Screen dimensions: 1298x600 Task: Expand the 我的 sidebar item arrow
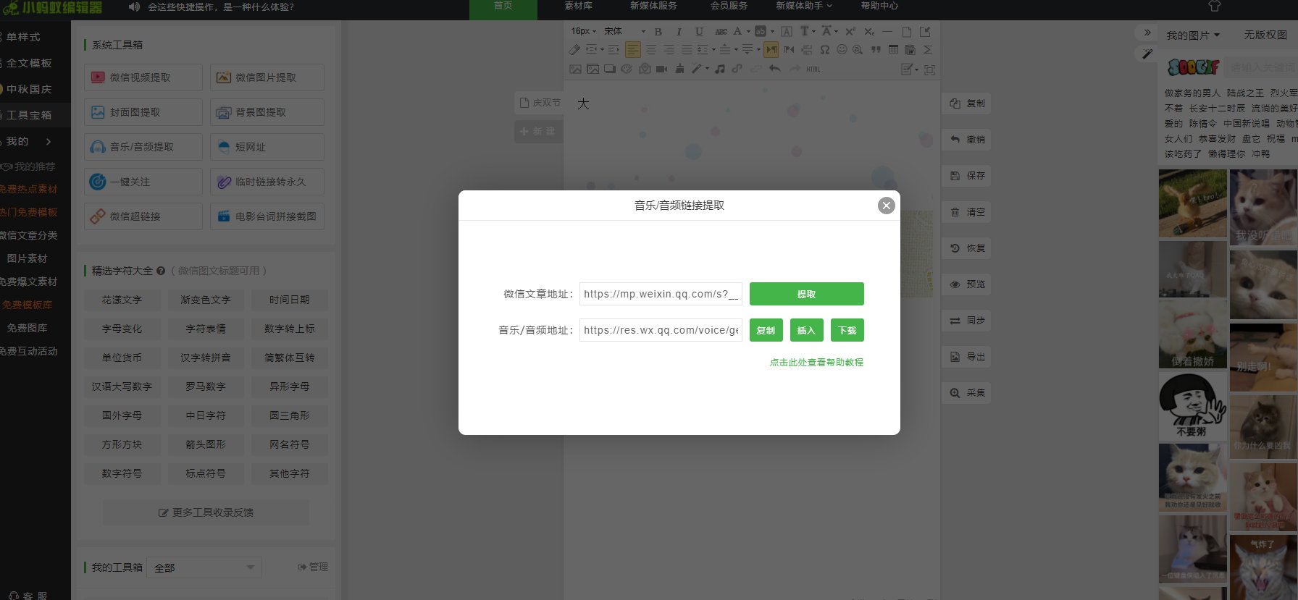point(49,141)
